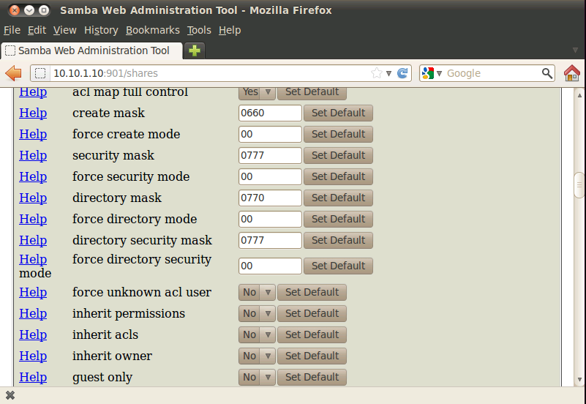Click Help link for force directory security mode
The height and width of the screenshot is (404, 586).
33,259
